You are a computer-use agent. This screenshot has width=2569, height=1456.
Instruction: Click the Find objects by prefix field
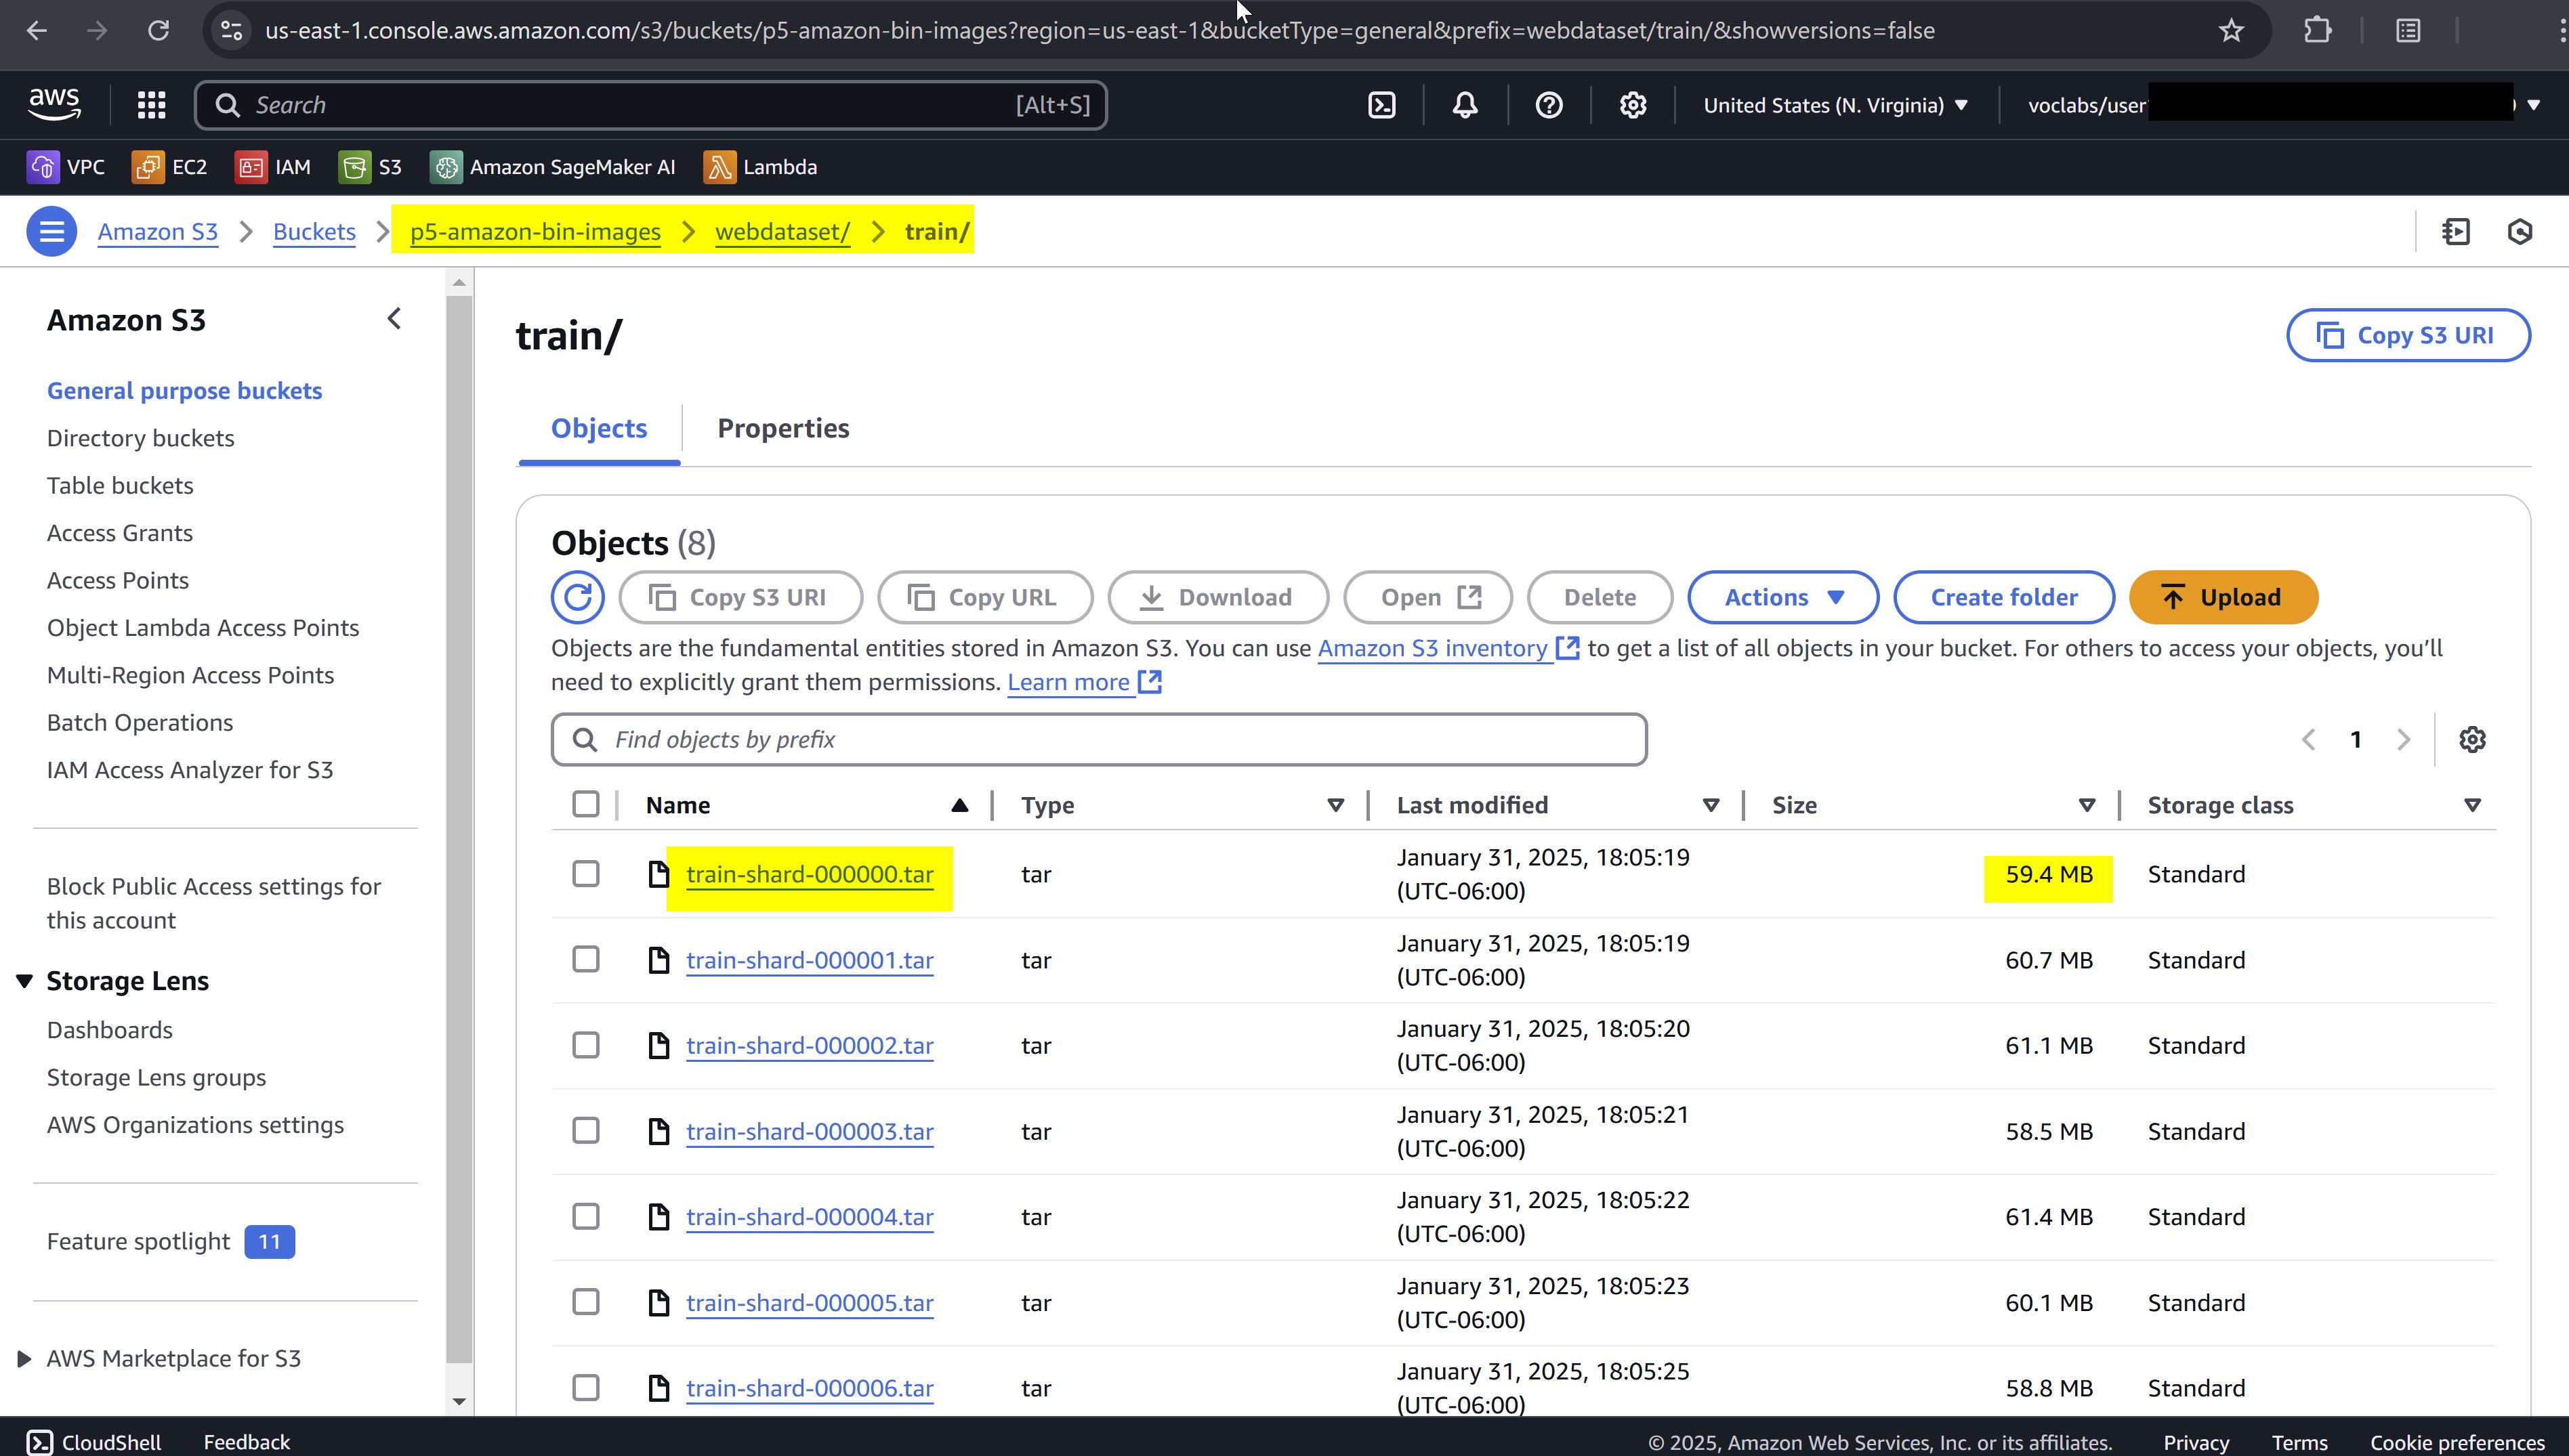pyautogui.click(x=1098, y=739)
